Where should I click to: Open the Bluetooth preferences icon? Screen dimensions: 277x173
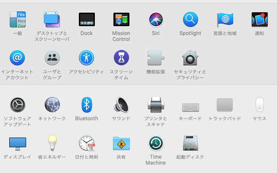87,105
